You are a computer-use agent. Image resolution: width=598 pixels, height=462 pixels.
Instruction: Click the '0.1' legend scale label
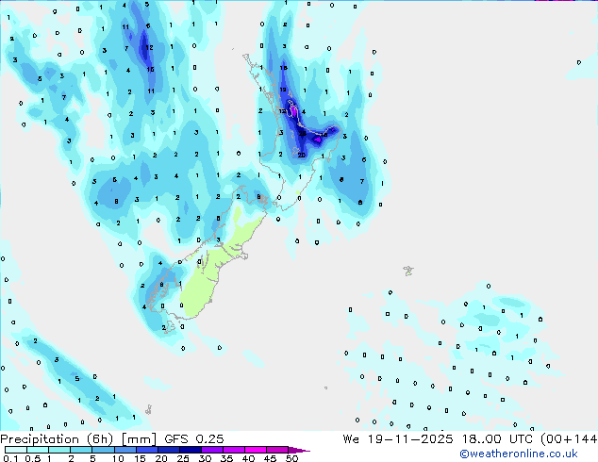pos(10,458)
